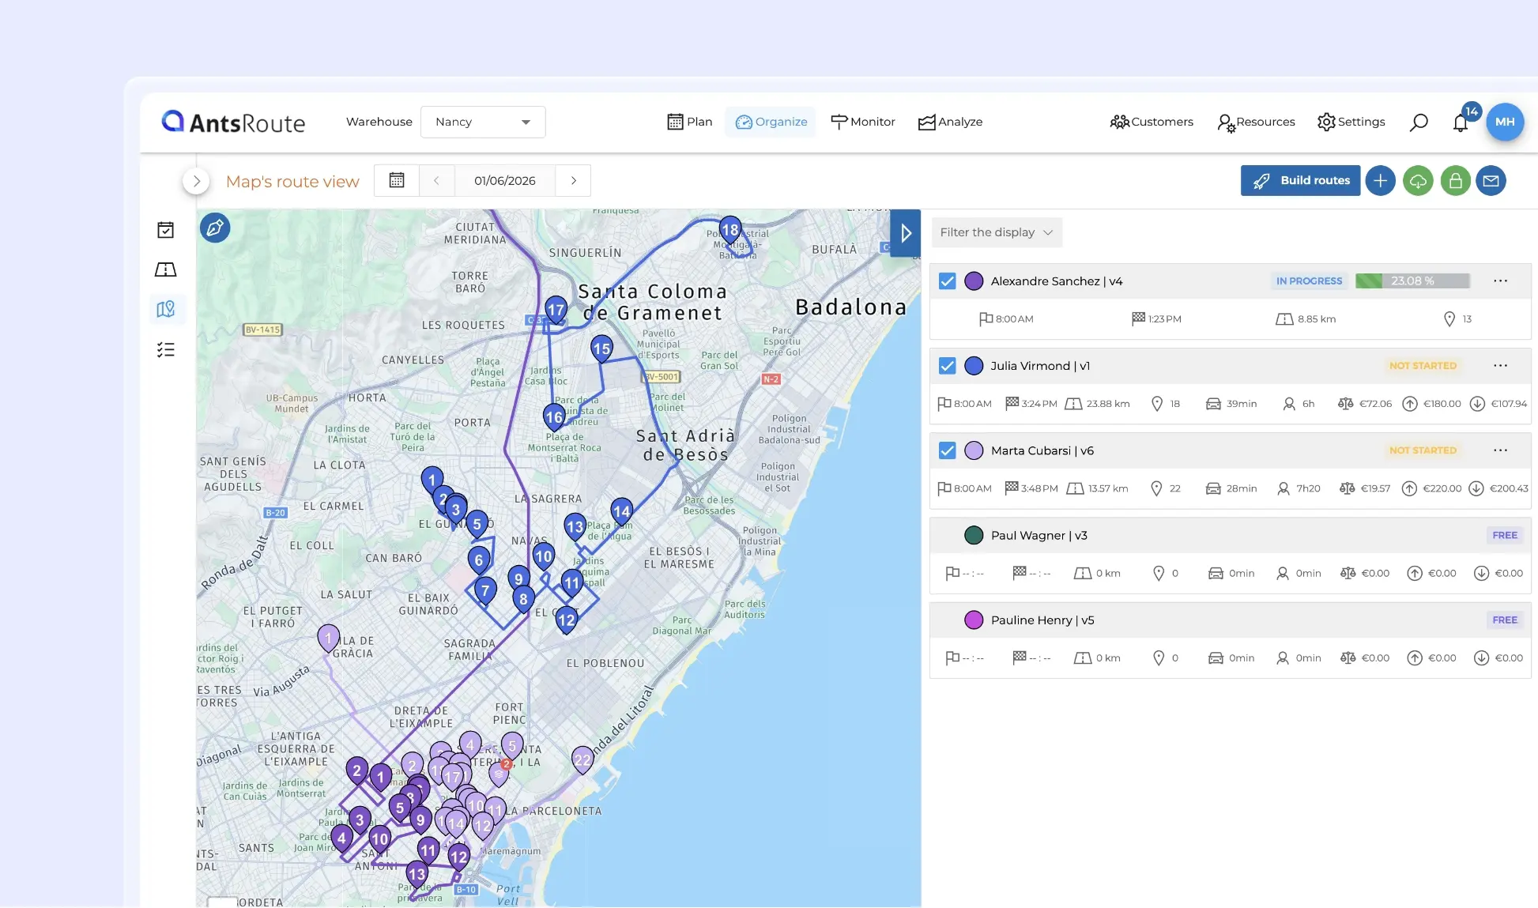The image size is (1538, 908).
Task: Open Marta Cubarsi more options menu
Action: [x=1500, y=450]
